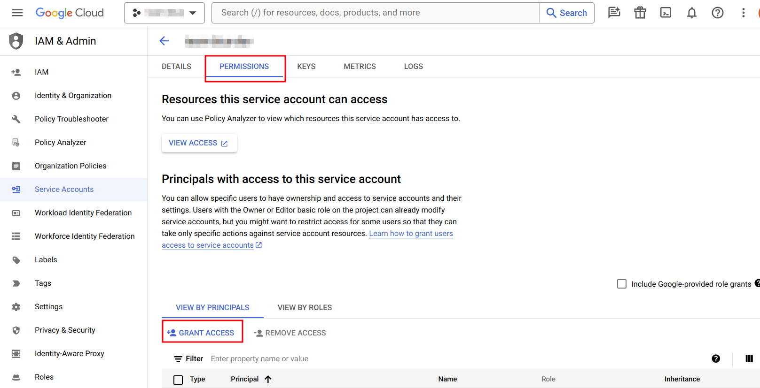Open Policy Troubleshooter in the sidebar
Screen dimensions: 760x388
tap(71, 119)
